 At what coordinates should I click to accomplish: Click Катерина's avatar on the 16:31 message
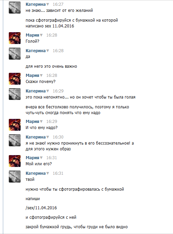tap(15, 176)
